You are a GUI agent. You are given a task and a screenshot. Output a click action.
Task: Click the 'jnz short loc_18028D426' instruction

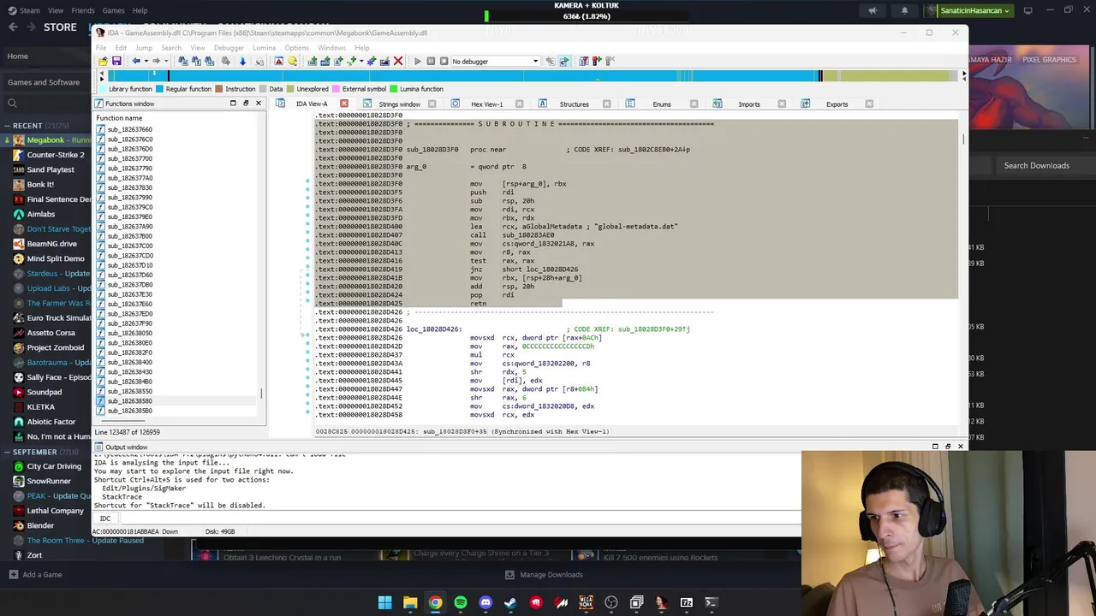[523, 269]
